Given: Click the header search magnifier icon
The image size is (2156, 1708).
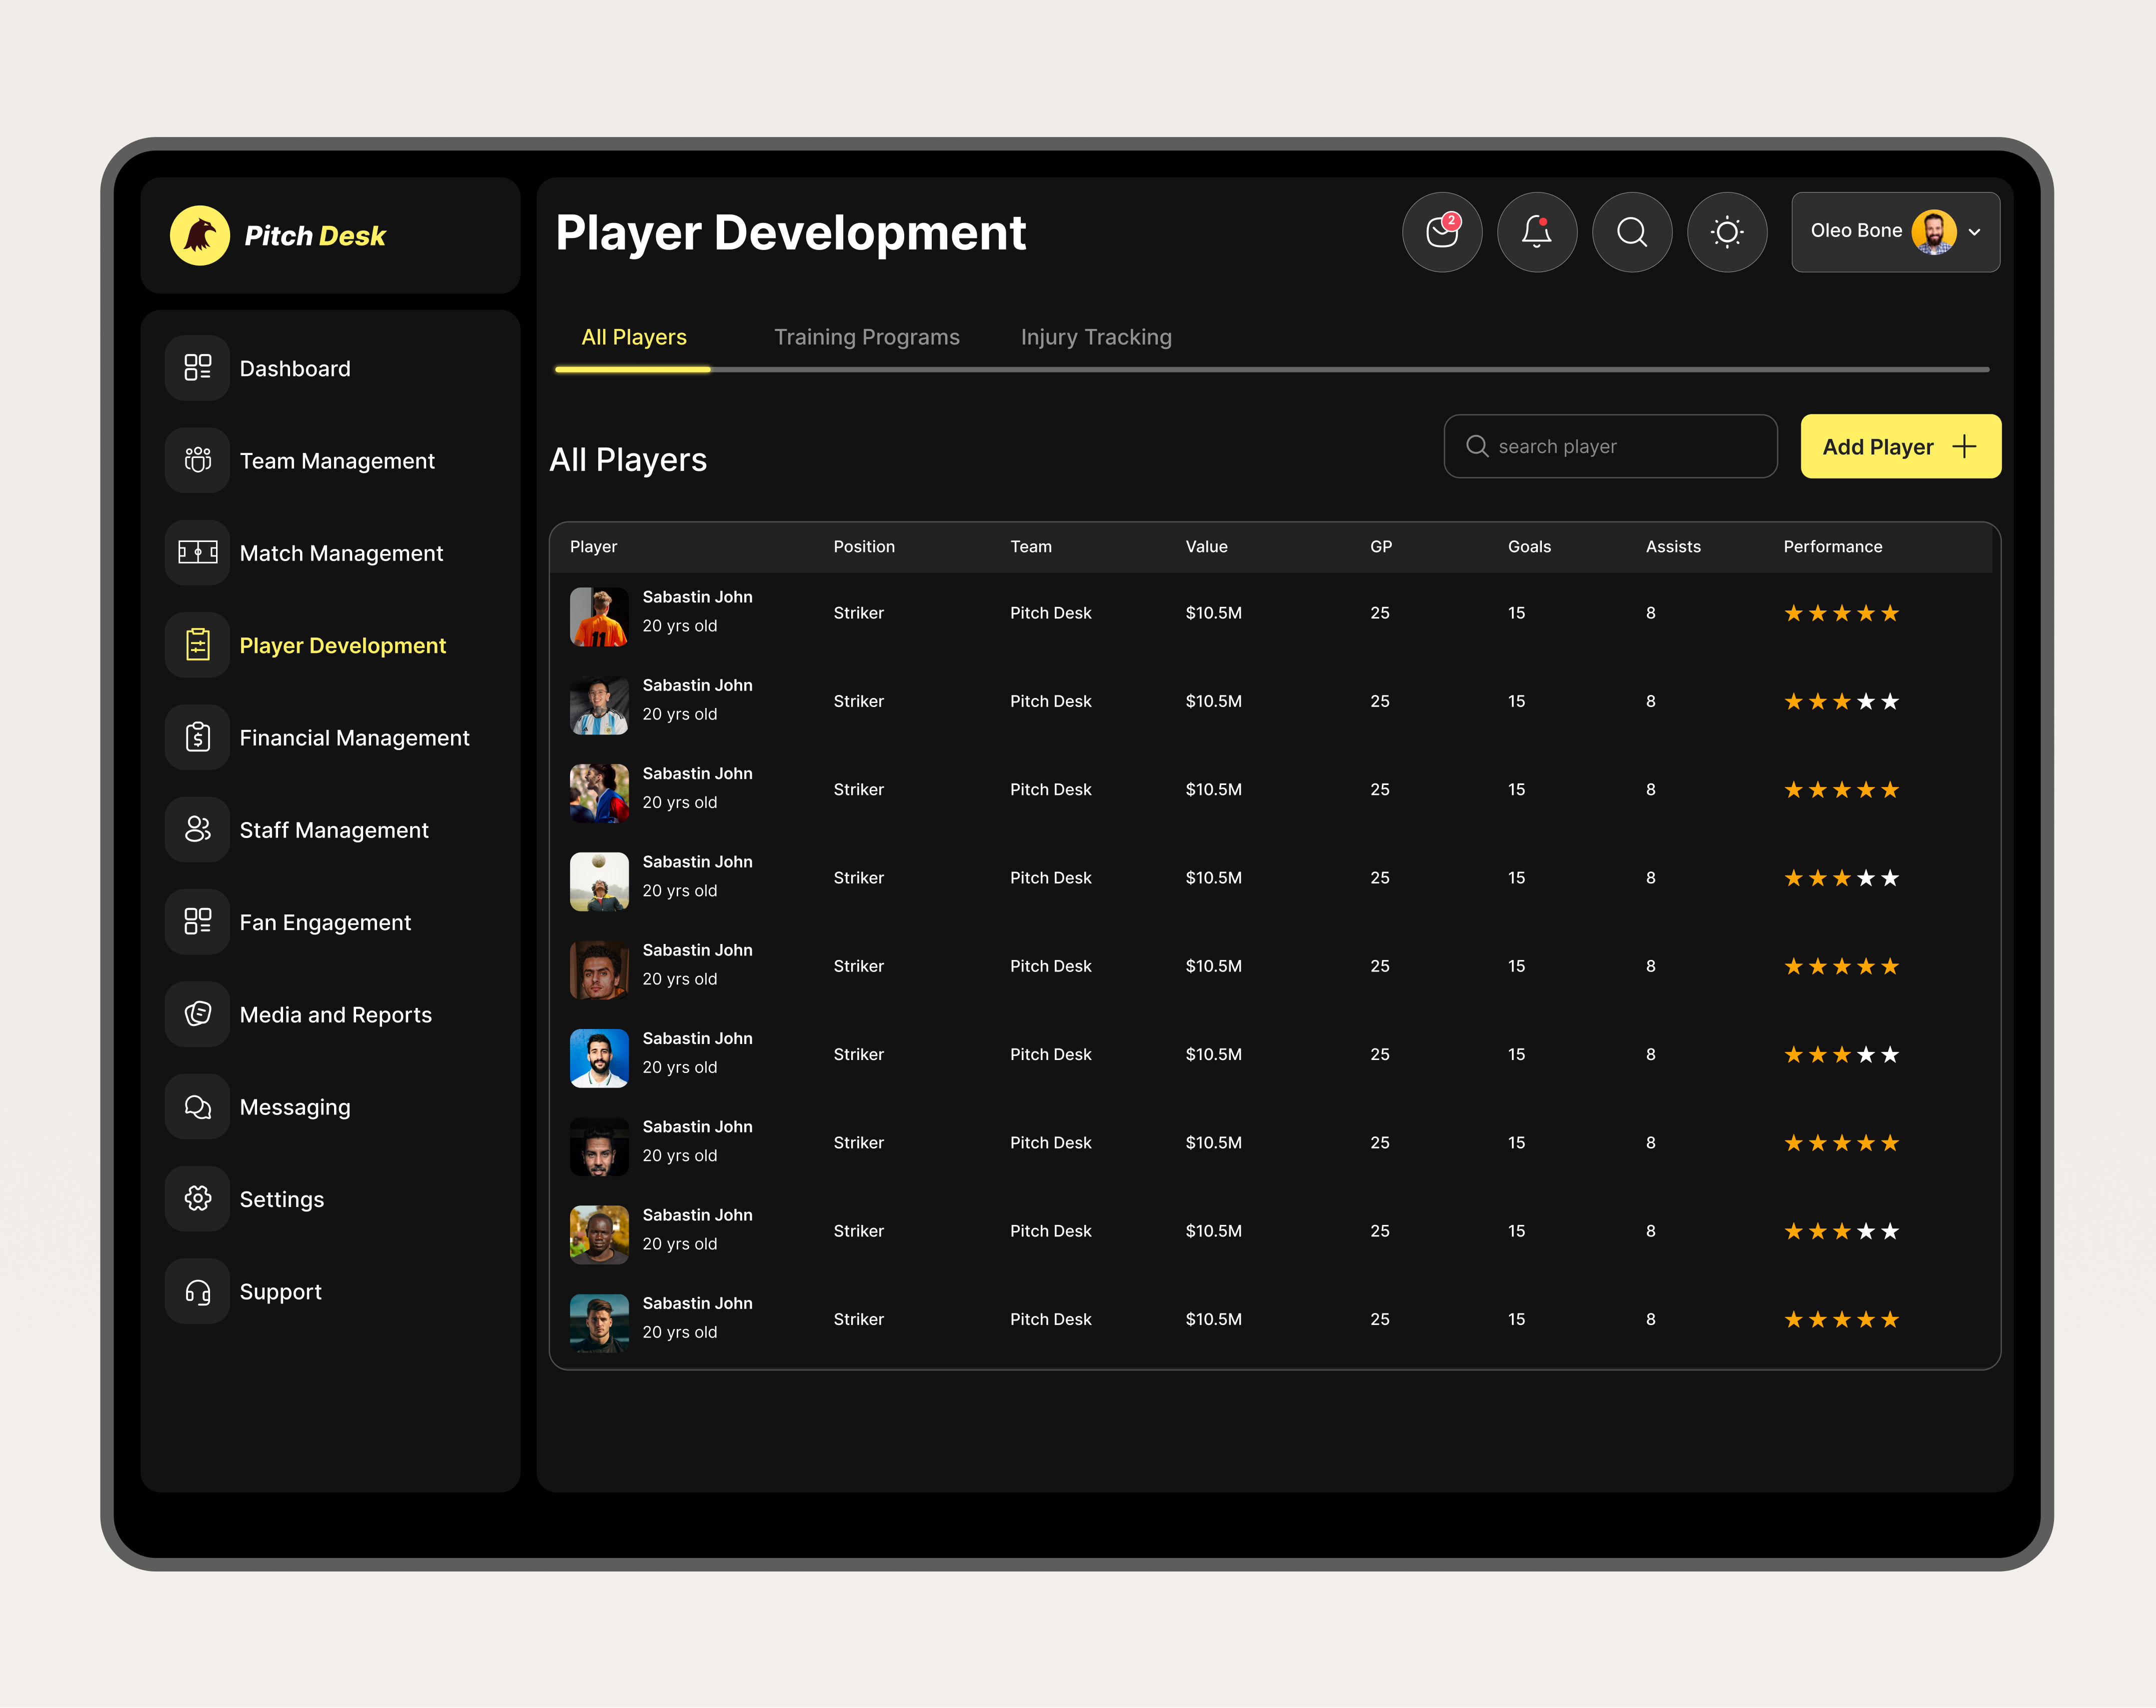Looking at the screenshot, I should click(x=1631, y=232).
